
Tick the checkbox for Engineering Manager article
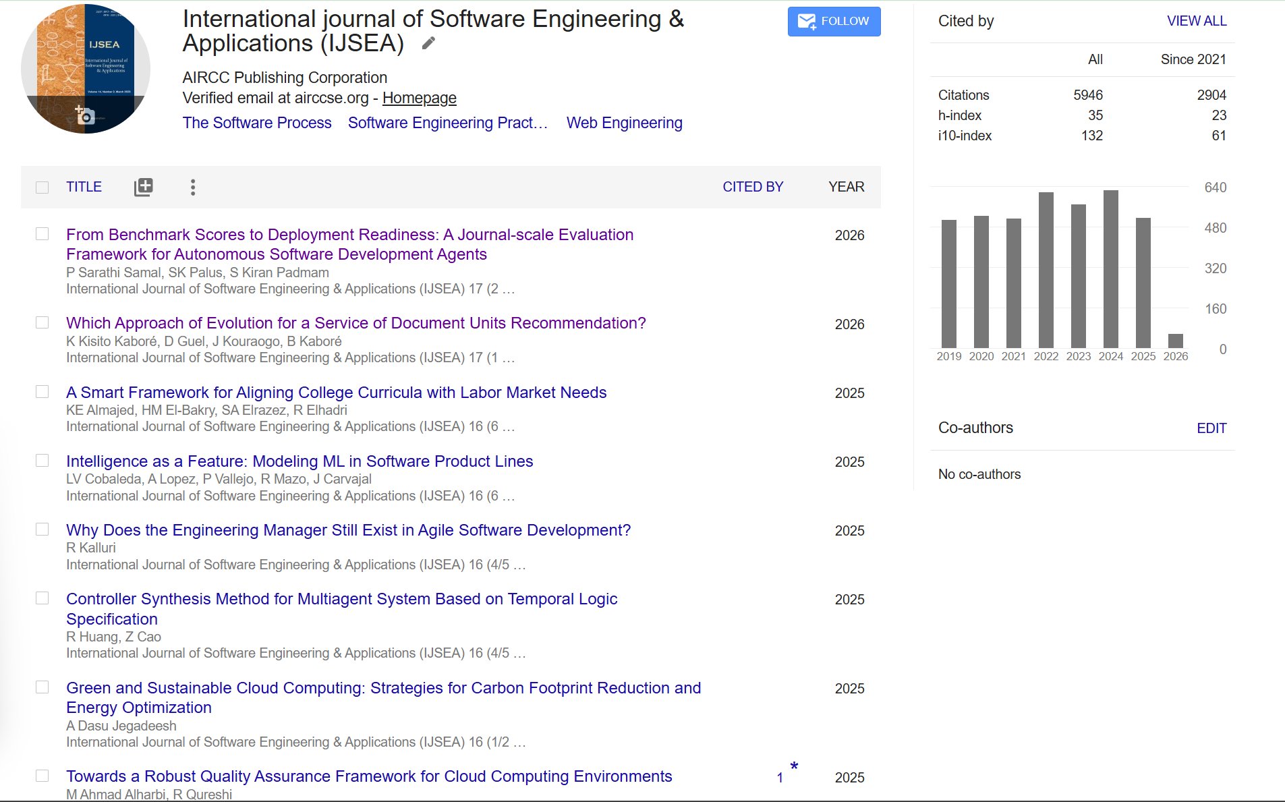(42, 529)
